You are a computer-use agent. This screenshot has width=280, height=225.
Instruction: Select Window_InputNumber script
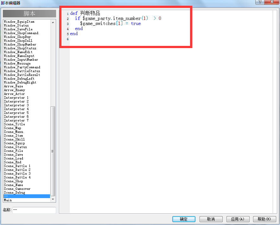[21, 59]
